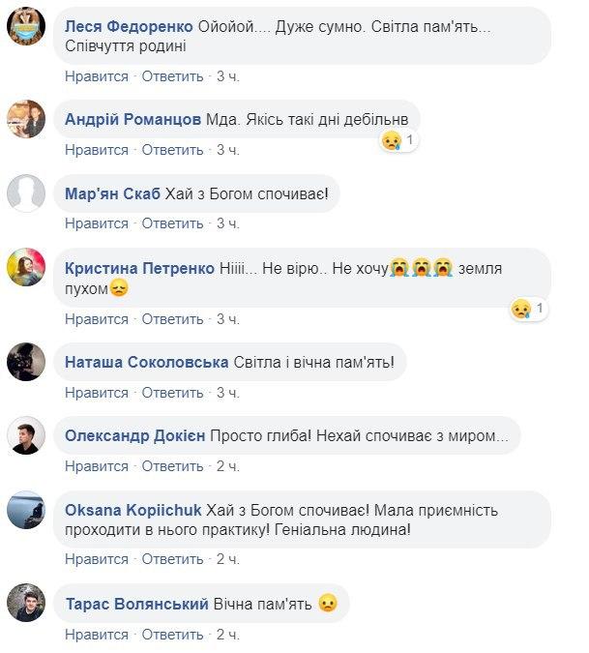Reply to Андрій Романцов's comment
This screenshot has width=589, height=653.
(x=173, y=150)
